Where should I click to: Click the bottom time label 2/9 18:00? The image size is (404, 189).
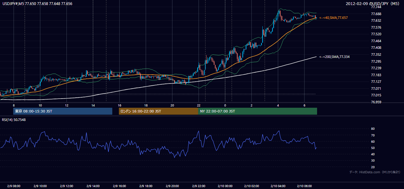pos(146,186)
